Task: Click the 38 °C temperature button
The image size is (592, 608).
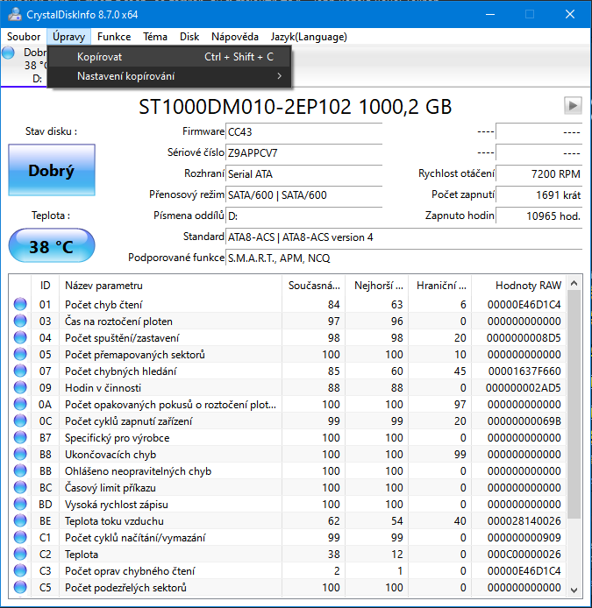Action: pos(51,246)
